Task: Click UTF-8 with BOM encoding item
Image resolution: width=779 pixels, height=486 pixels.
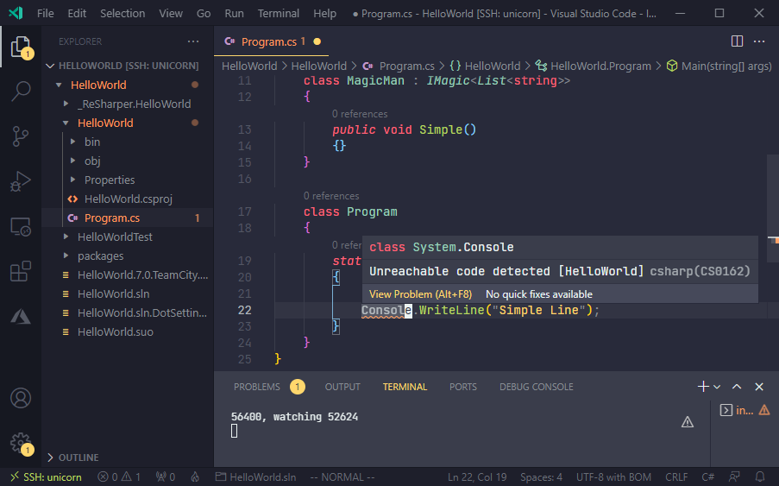Action: click(x=613, y=477)
